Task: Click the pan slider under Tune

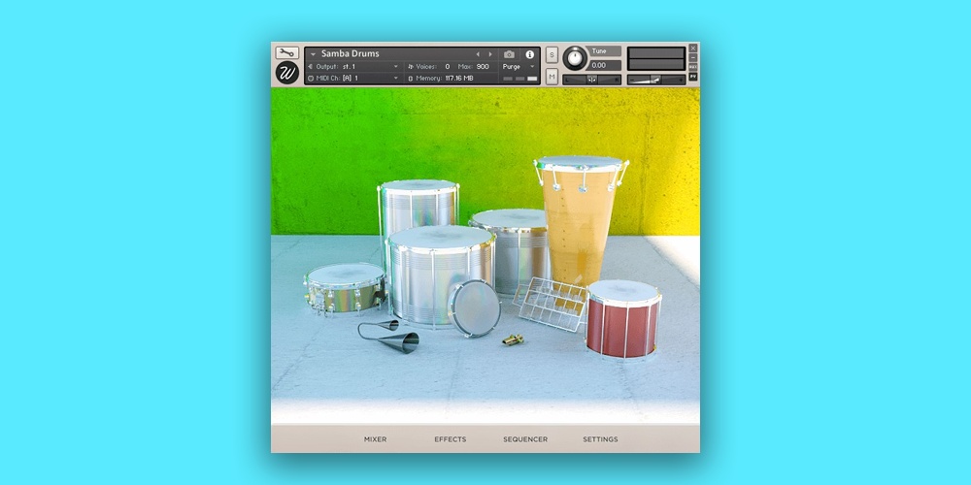Action: point(591,80)
